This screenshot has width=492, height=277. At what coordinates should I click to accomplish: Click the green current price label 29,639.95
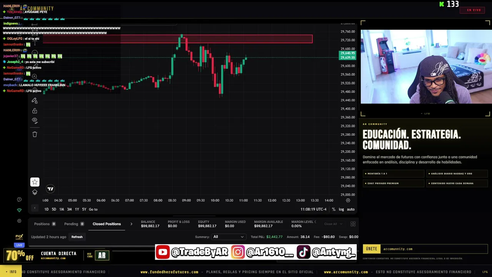coord(347,58)
